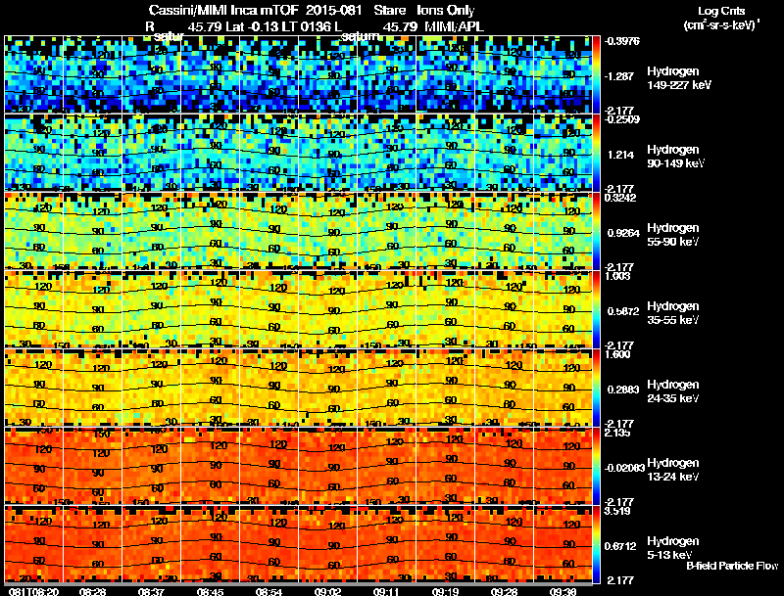This screenshot has width=784, height=596.
Task: Select the 'Hydrogen 90-149 keV' label
Action: pos(675,157)
